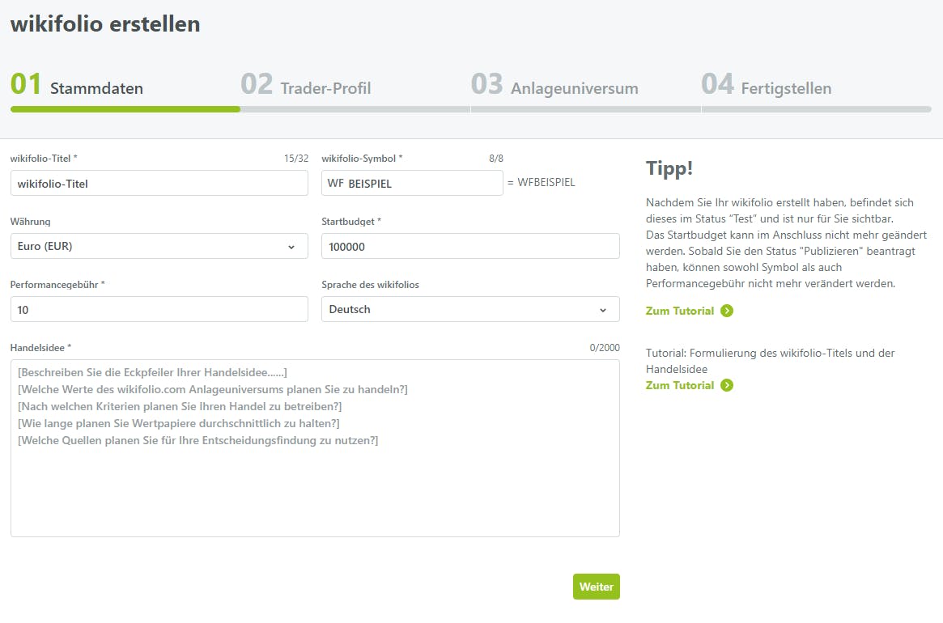Viewport: 943px width, 623px height.
Task: Click the Weiter button
Action: pyautogui.click(x=596, y=587)
